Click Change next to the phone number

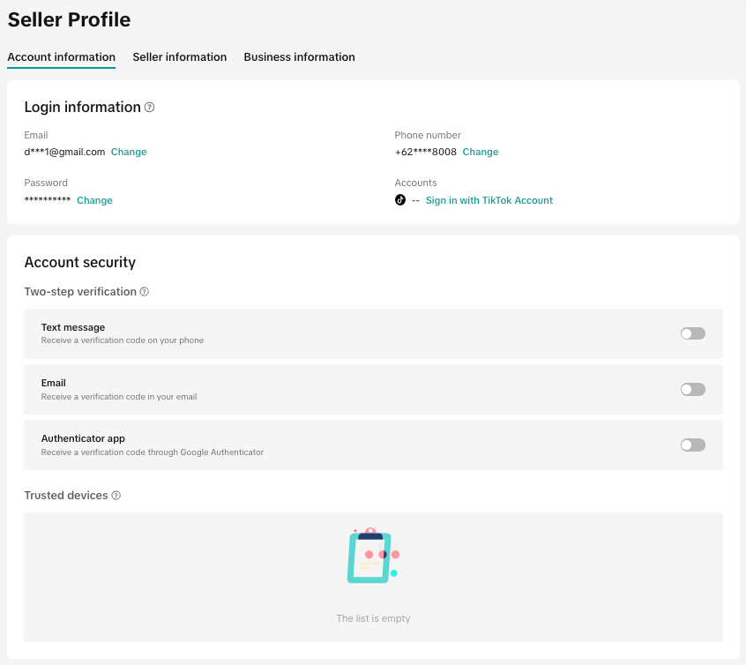coord(481,152)
